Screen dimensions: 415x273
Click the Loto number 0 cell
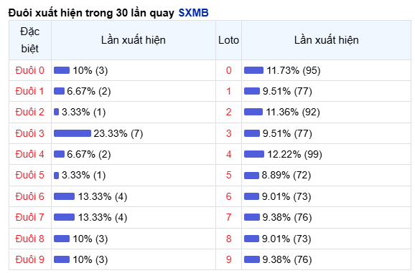228,70
